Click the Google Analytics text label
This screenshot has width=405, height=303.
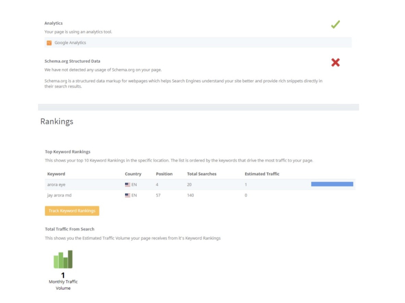pyautogui.click(x=70, y=43)
